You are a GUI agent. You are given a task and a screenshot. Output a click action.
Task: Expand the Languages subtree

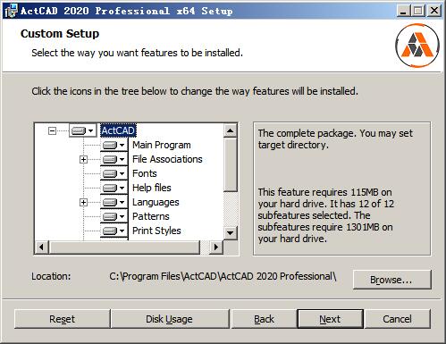pos(83,202)
